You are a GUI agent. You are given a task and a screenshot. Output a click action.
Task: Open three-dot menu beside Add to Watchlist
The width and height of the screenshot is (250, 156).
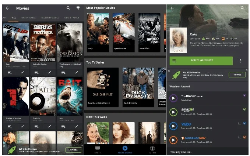pos(241,61)
